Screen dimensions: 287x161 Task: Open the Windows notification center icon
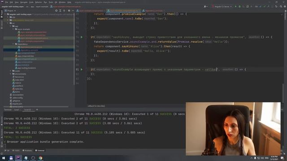tap(282, 158)
